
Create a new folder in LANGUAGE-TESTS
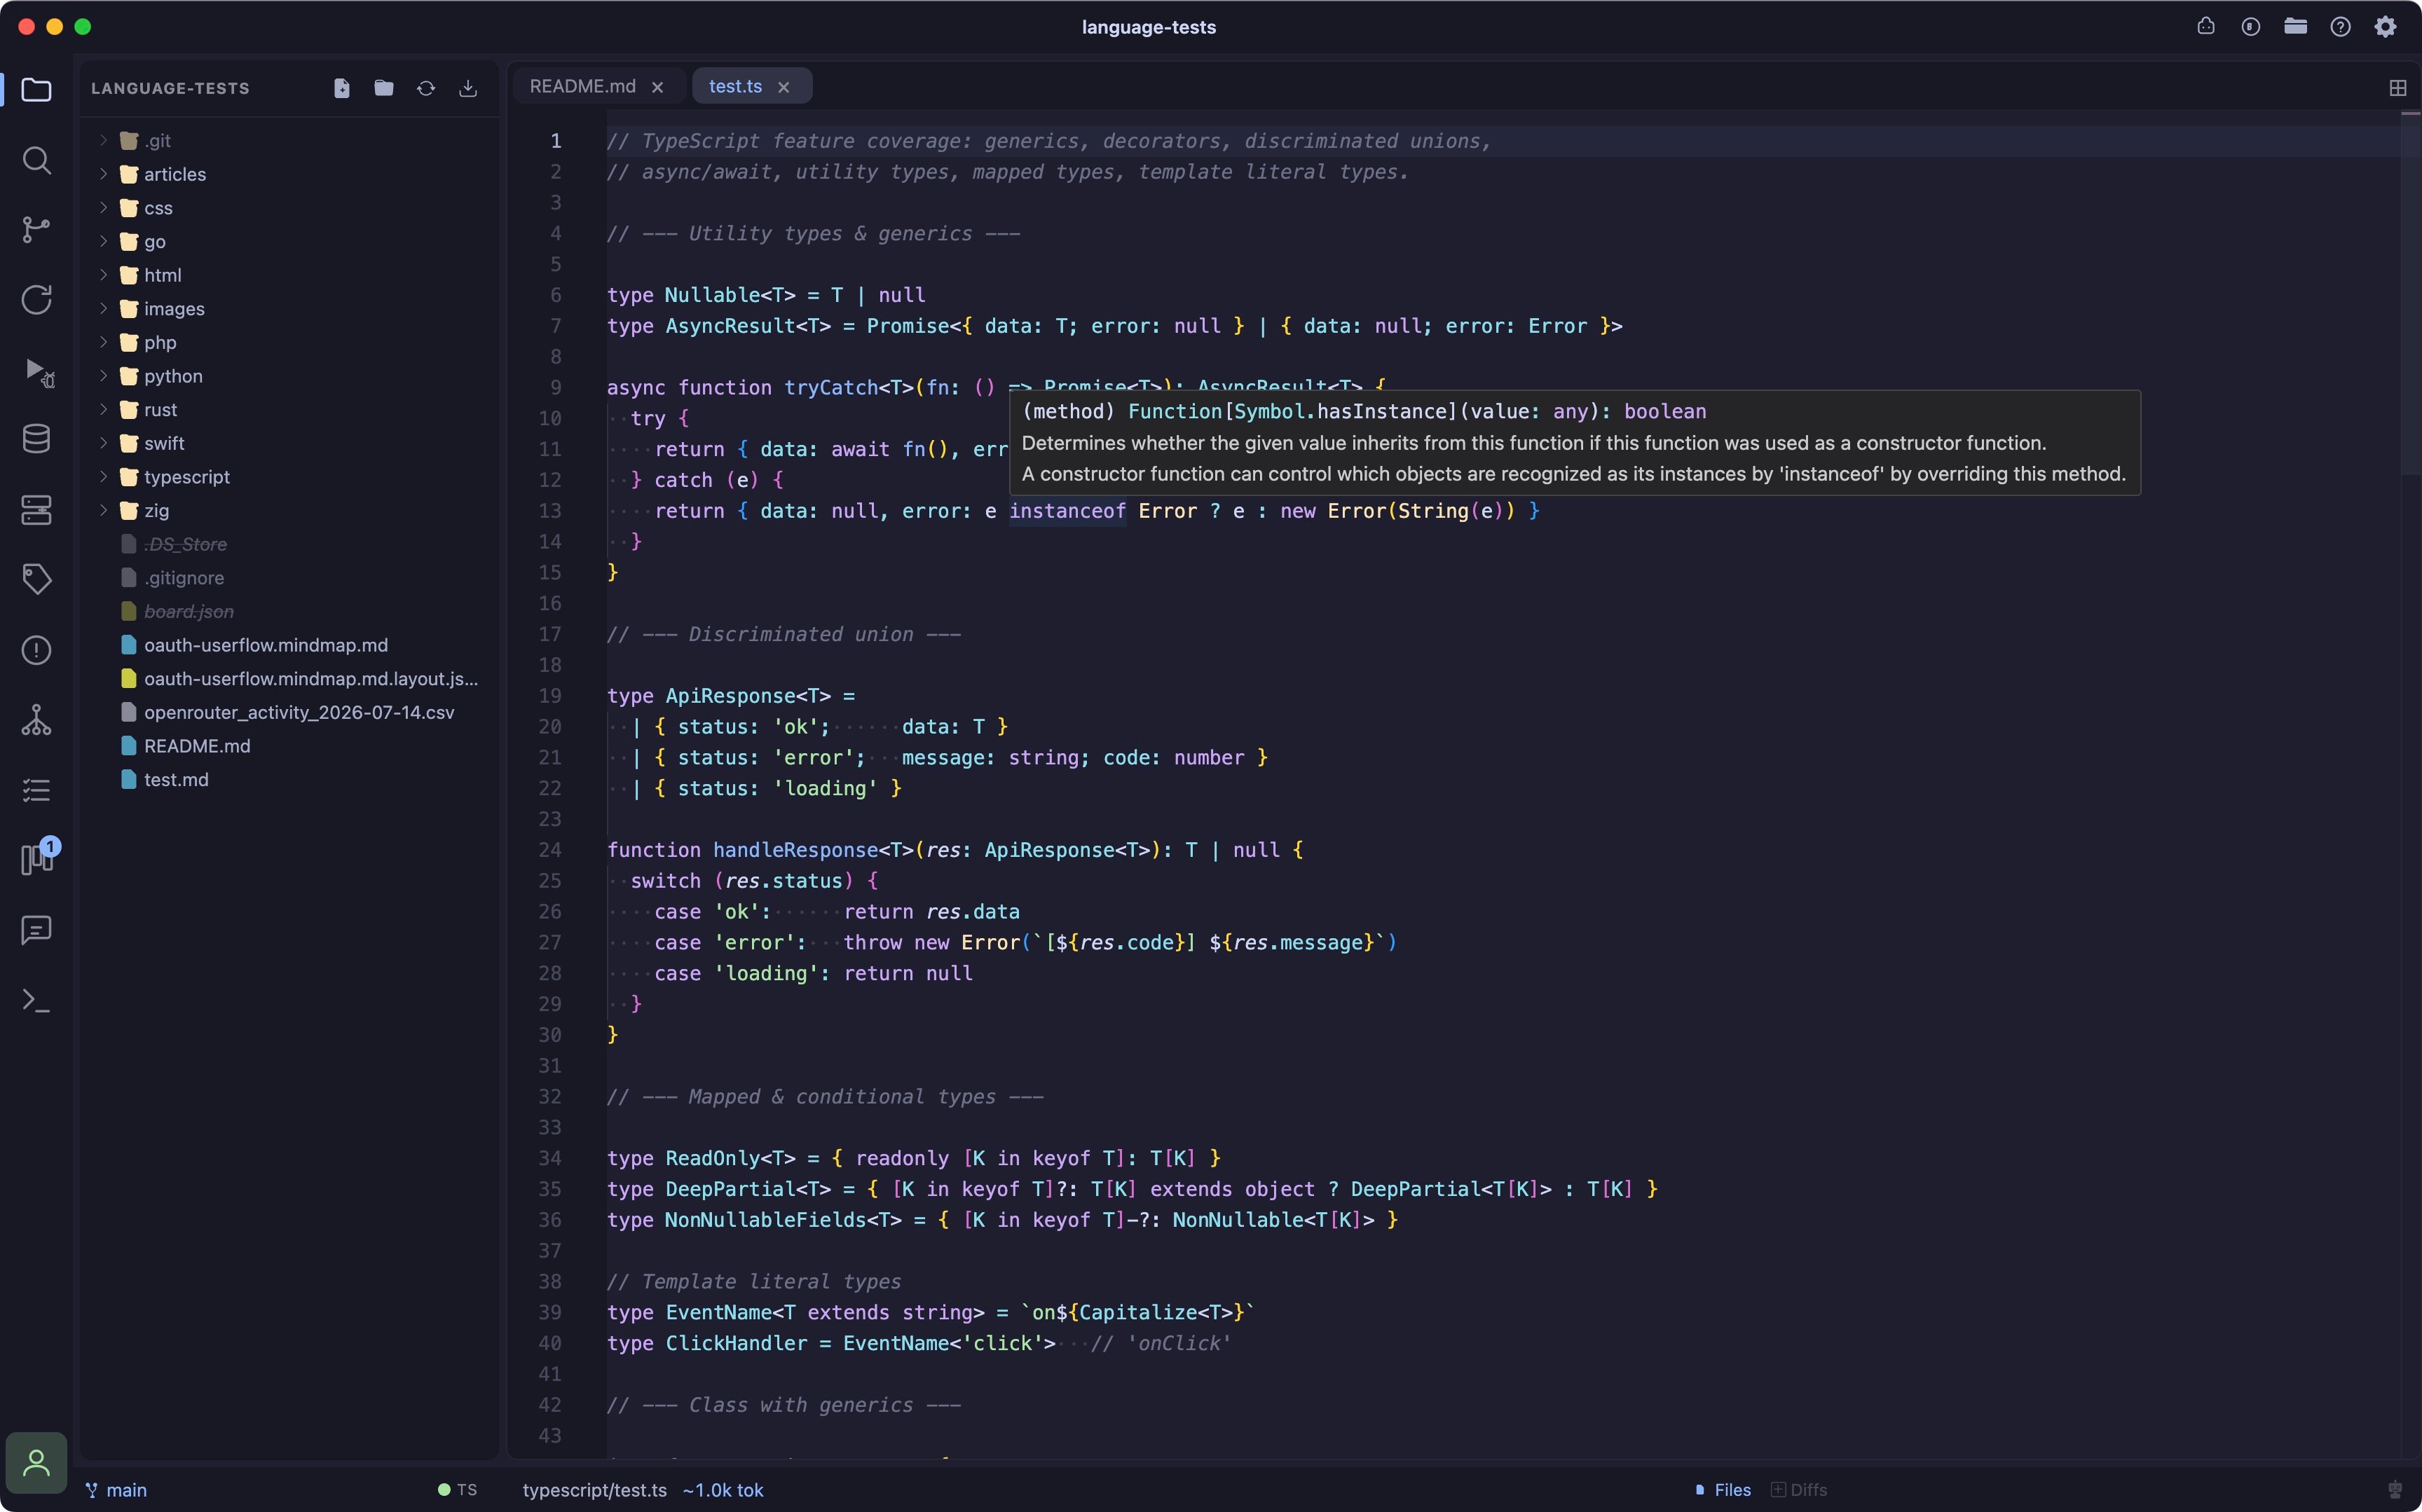(x=384, y=88)
